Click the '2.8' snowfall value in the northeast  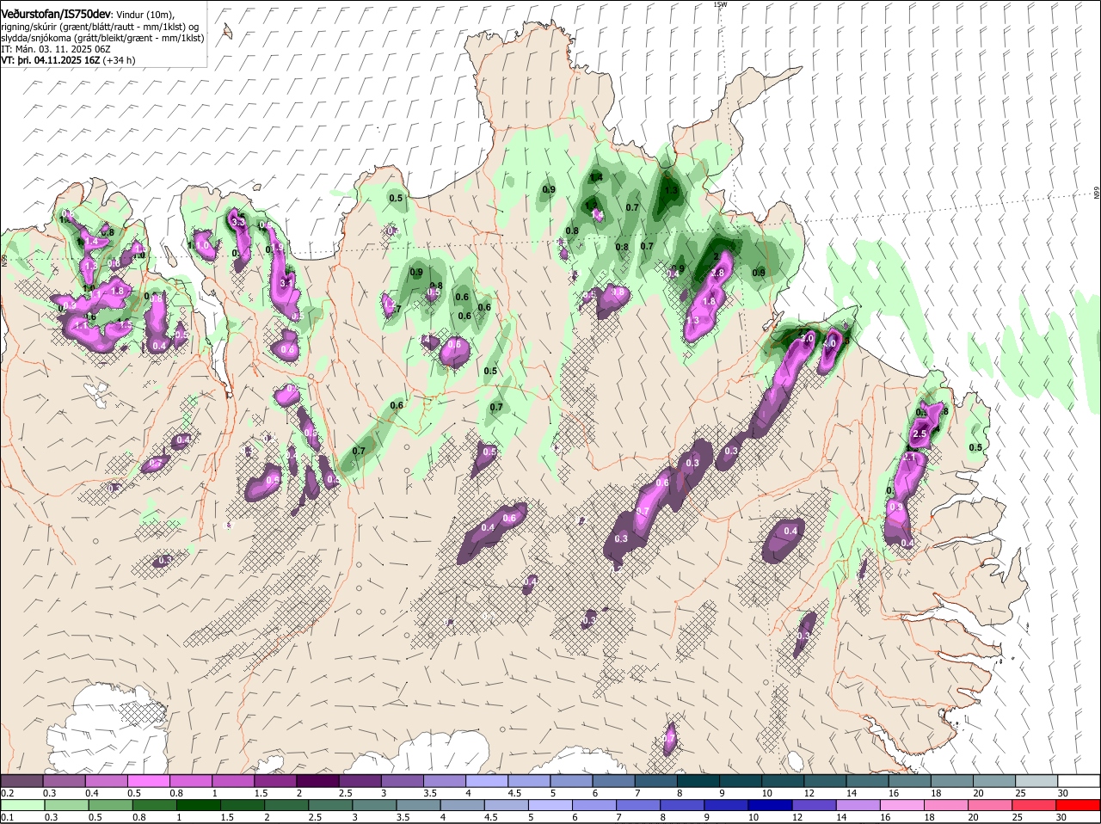click(718, 272)
